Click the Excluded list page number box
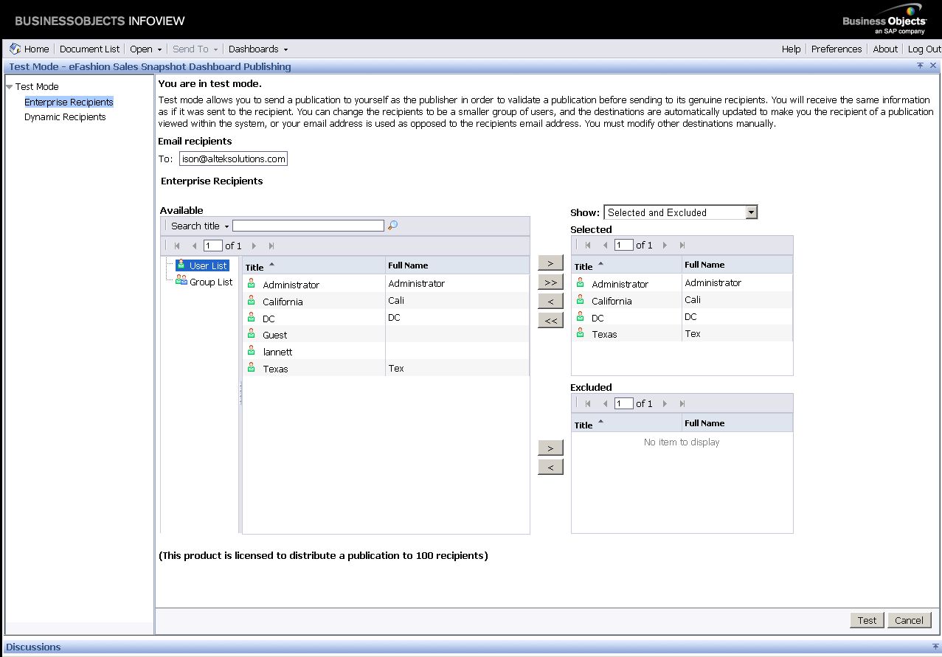Screen dimensions: 942x657 624,403
